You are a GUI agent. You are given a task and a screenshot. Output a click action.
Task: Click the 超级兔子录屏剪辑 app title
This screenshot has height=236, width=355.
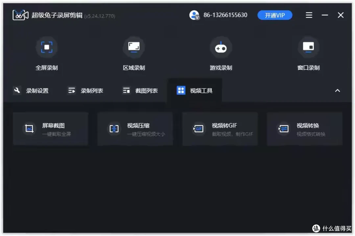[57, 15]
